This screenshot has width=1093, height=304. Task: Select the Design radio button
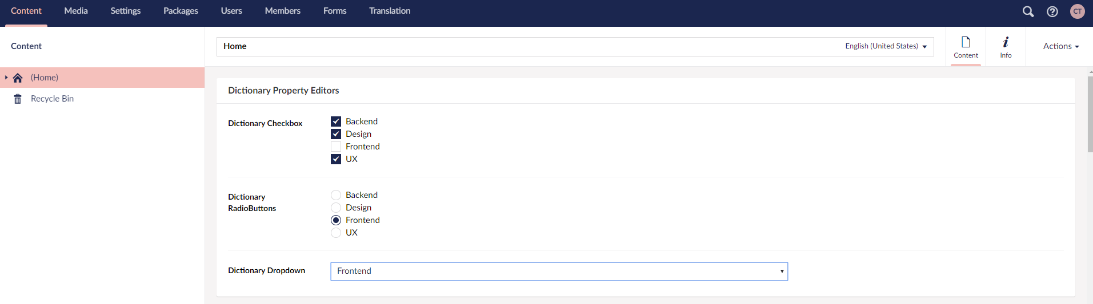tap(336, 208)
